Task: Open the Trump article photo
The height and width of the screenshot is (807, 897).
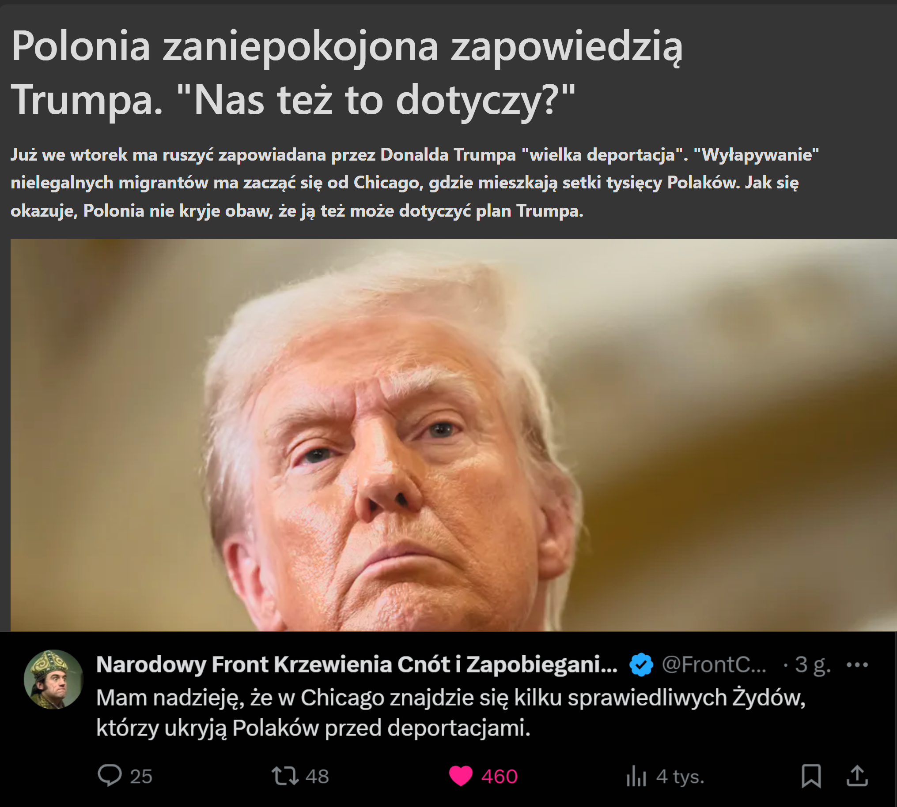Action: 454,435
